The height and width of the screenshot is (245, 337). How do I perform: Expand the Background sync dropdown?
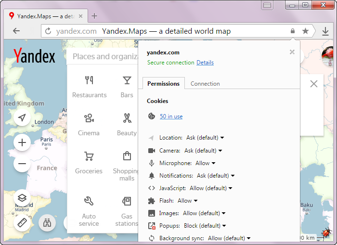[x=229, y=238]
